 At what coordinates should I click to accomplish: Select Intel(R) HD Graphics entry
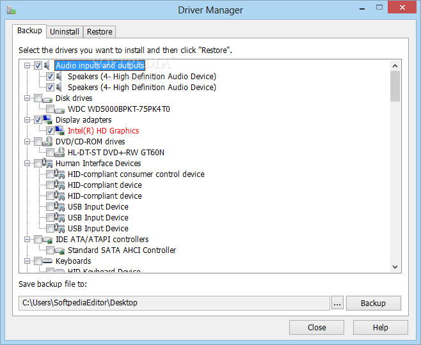click(104, 130)
